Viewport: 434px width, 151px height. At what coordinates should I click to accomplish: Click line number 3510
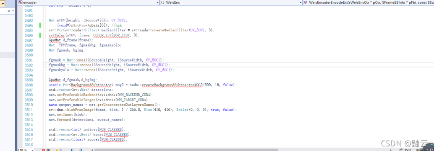(x=29, y=105)
